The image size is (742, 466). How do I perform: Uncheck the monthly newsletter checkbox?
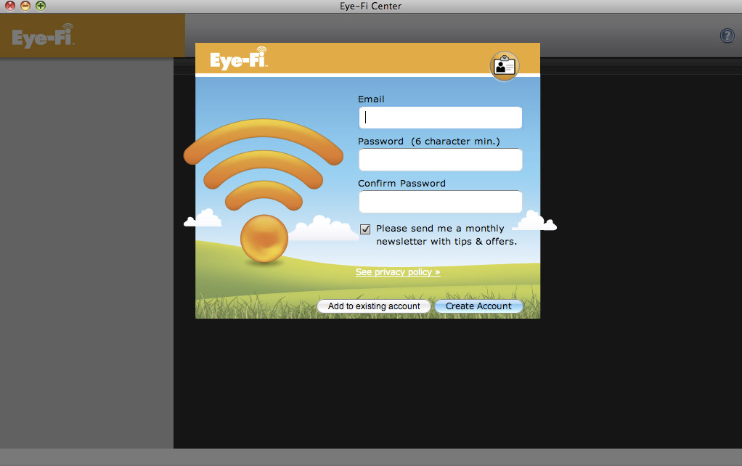tap(365, 229)
